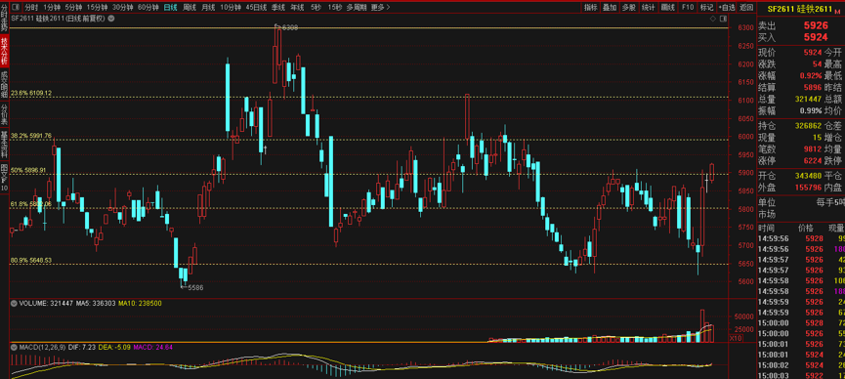Click the diamond icon above the price axis
Image resolution: width=845 pixels, height=379 pixels.
click(x=712, y=19)
